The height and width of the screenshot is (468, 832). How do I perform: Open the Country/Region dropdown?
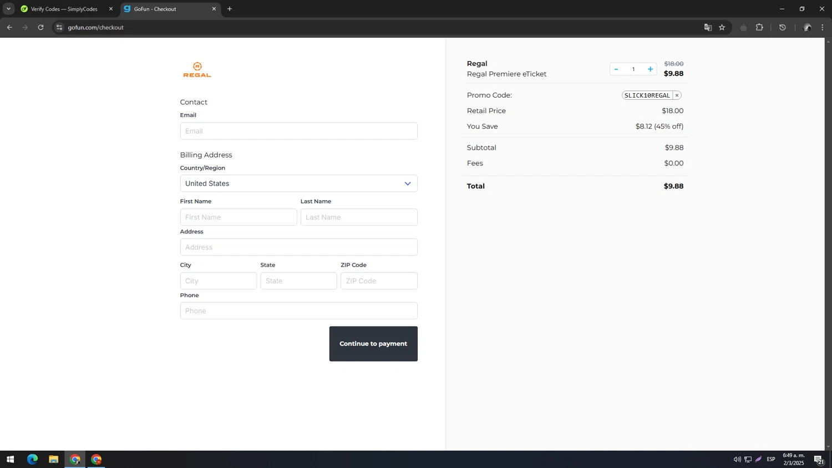click(x=298, y=184)
